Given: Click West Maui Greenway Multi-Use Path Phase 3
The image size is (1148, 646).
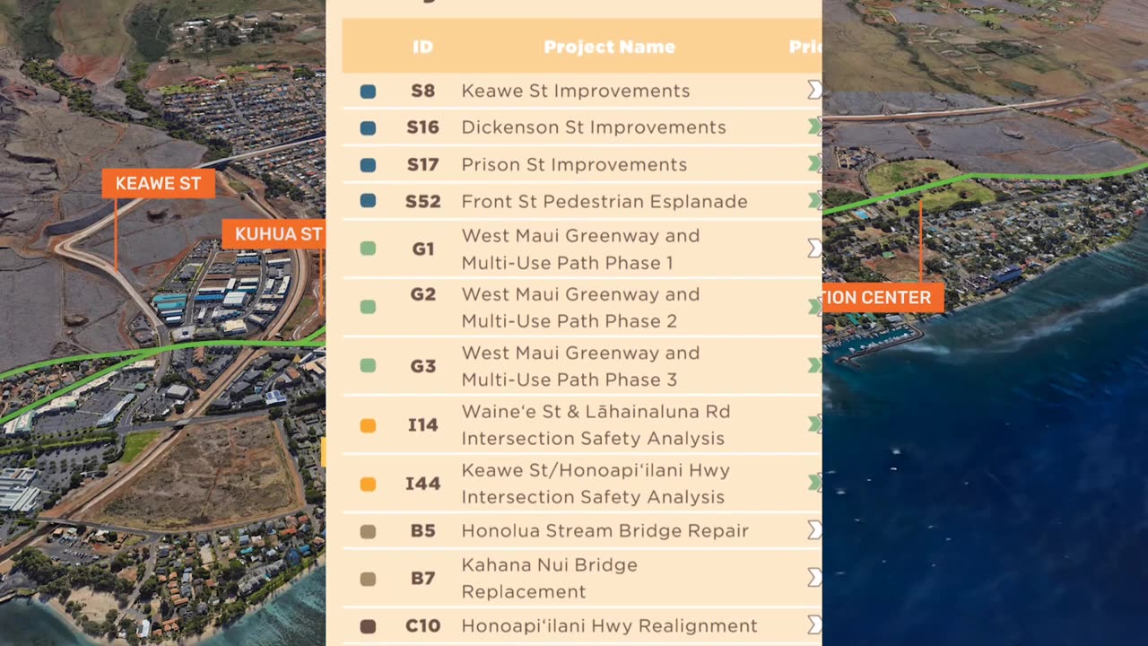Looking at the screenshot, I should point(580,366).
